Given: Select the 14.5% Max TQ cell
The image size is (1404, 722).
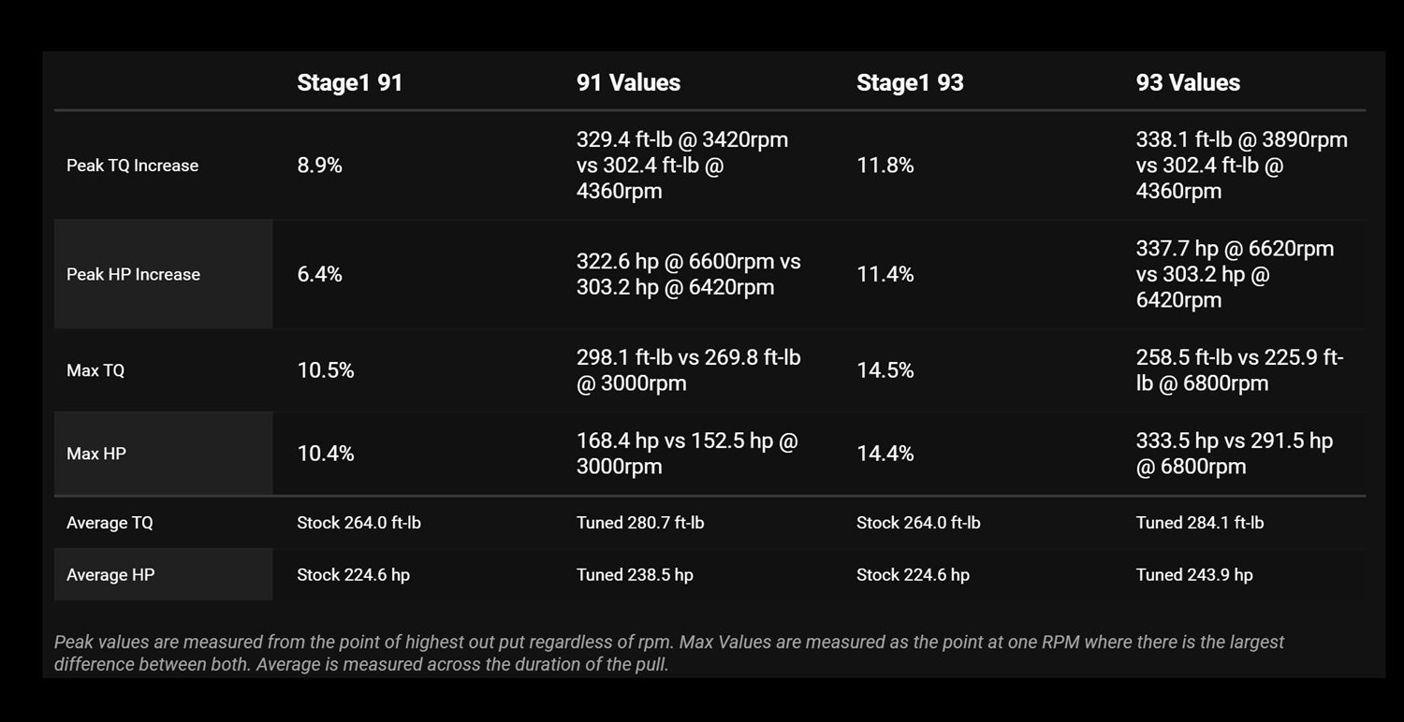Looking at the screenshot, I should 885,370.
